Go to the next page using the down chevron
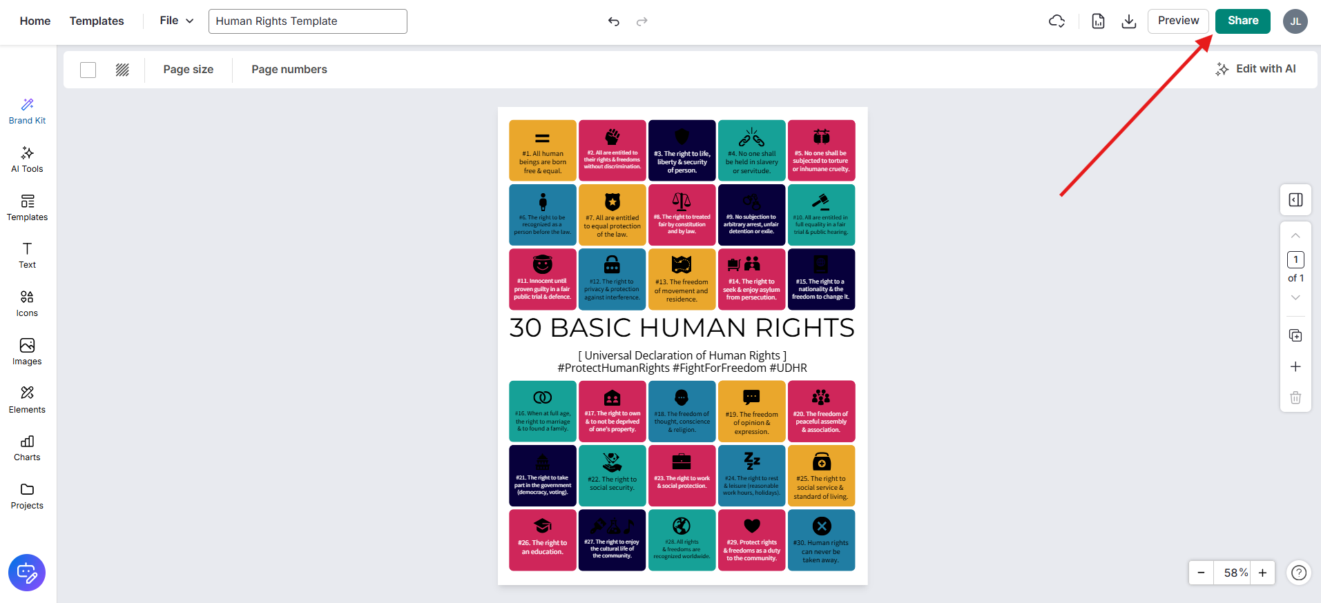 (x=1295, y=297)
